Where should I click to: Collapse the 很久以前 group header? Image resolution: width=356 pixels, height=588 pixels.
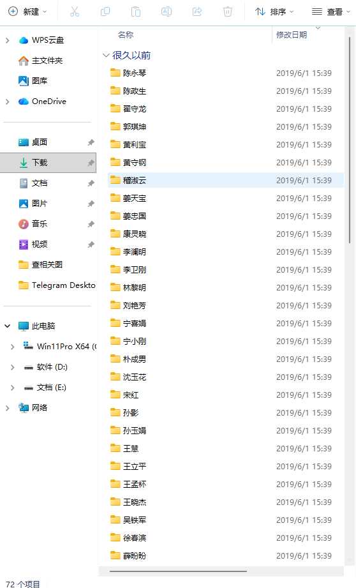[x=106, y=56]
